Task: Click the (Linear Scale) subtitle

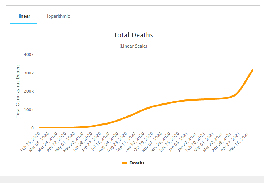Action: pos(133,46)
